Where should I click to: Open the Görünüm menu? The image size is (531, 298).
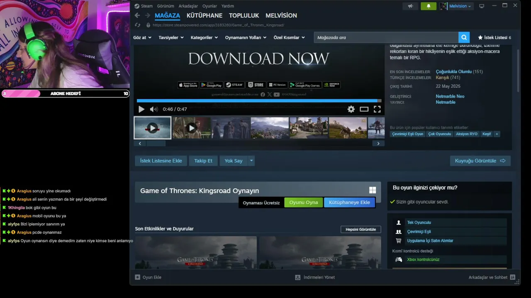click(x=166, y=6)
